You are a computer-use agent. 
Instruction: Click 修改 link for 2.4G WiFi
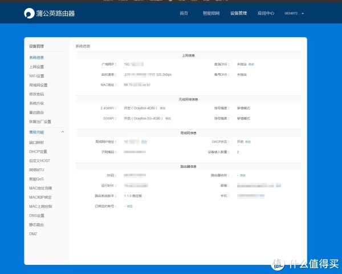162,108
